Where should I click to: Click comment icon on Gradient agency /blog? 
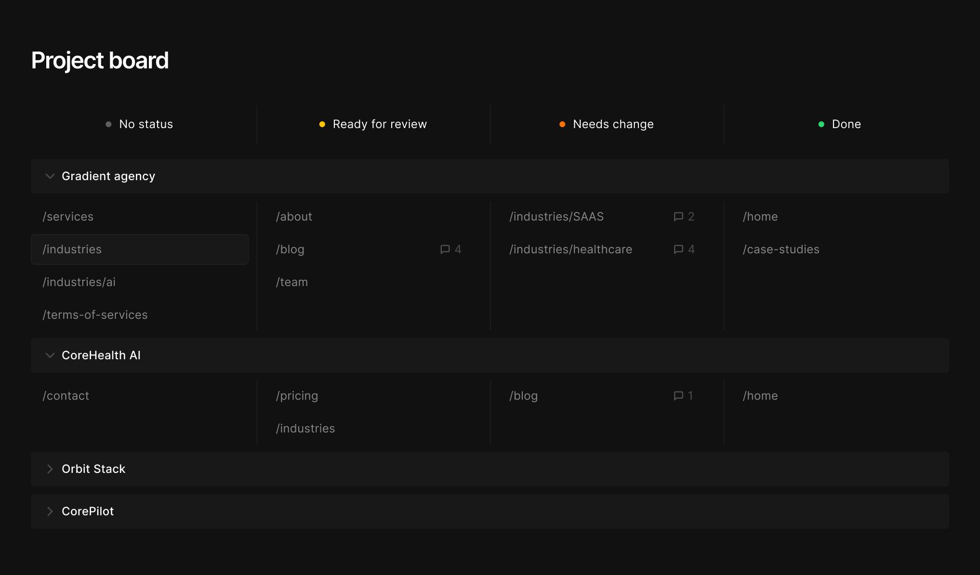point(445,249)
